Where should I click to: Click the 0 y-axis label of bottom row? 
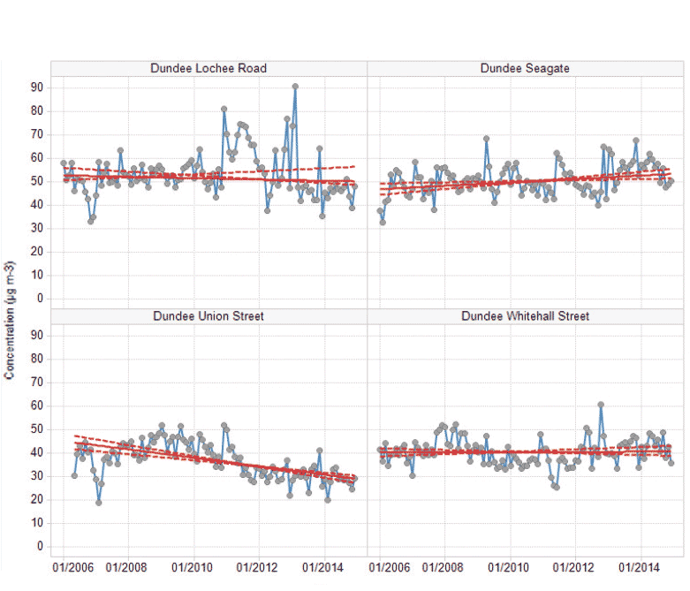click(x=40, y=546)
